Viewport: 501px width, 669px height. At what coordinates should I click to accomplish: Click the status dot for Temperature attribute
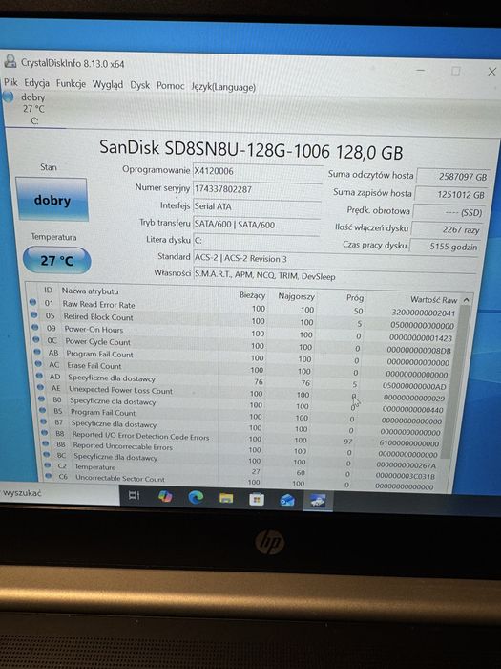coord(47,465)
